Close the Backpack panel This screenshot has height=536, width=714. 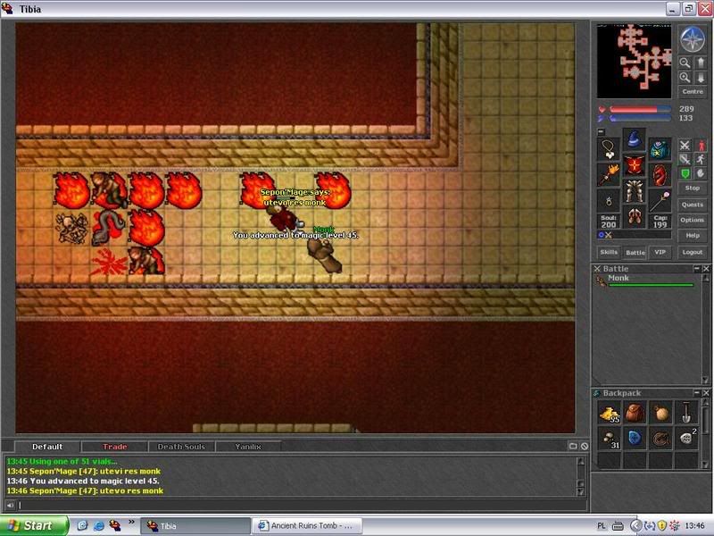coord(706,393)
